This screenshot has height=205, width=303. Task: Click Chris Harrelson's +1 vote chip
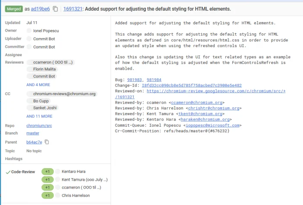coord(47,195)
